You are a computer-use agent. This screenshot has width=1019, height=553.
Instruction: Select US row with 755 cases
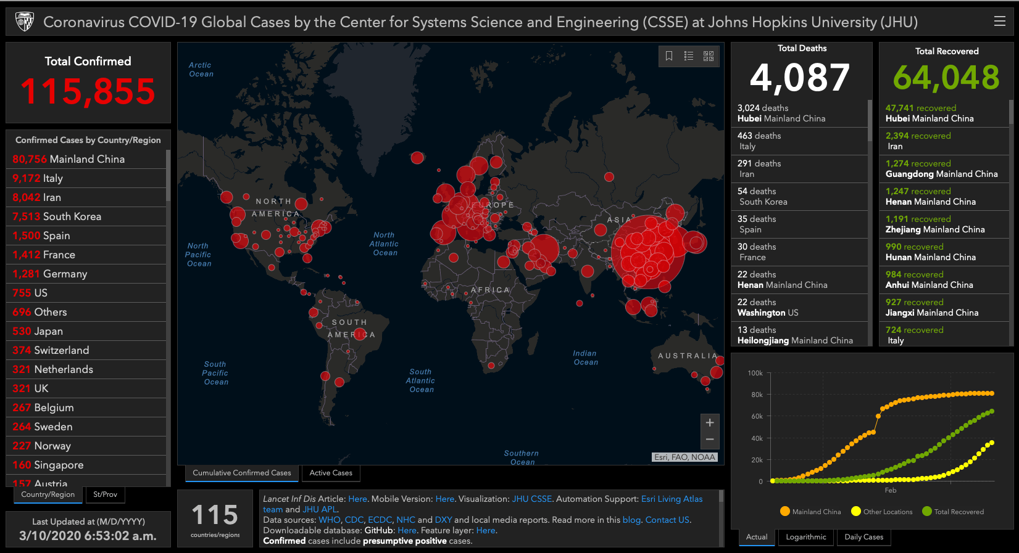click(86, 293)
